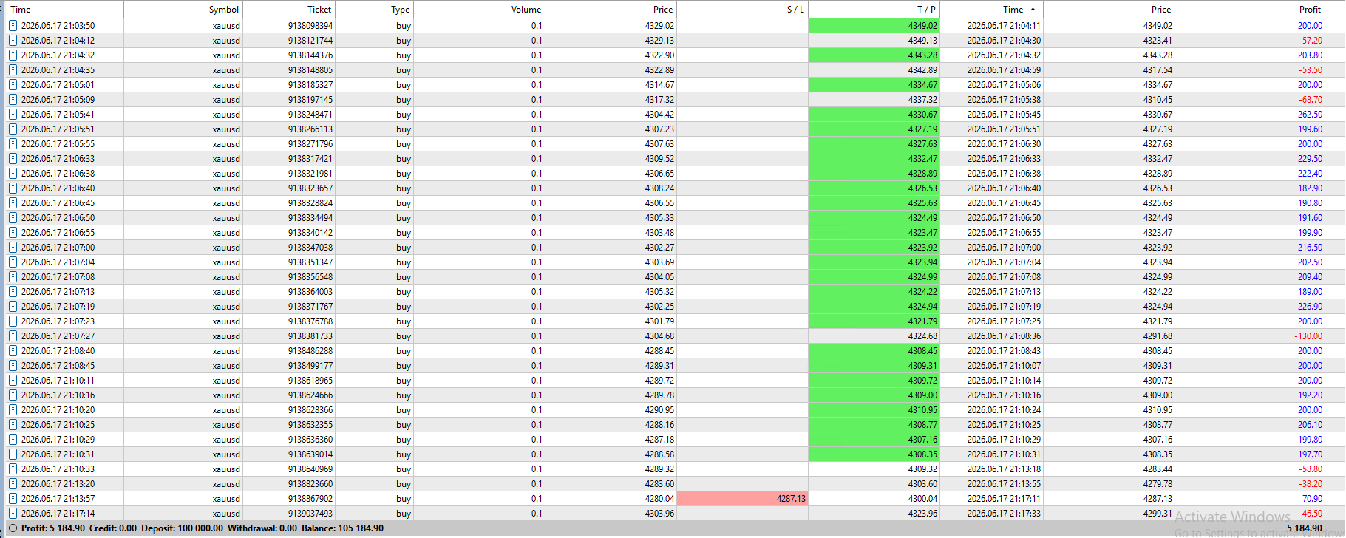Image resolution: width=1346 pixels, height=538 pixels.
Task: Click the T/P value 4337.32
Action: pyautogui.click(x=922, y=100)
